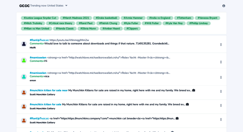The image size is (243, 132).
Task: Click the #Milan vs Man United tag
Action: click(36, 28)
